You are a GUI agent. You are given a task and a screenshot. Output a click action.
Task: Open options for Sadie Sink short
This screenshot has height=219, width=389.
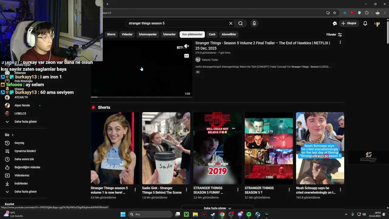tap(187, 189)
